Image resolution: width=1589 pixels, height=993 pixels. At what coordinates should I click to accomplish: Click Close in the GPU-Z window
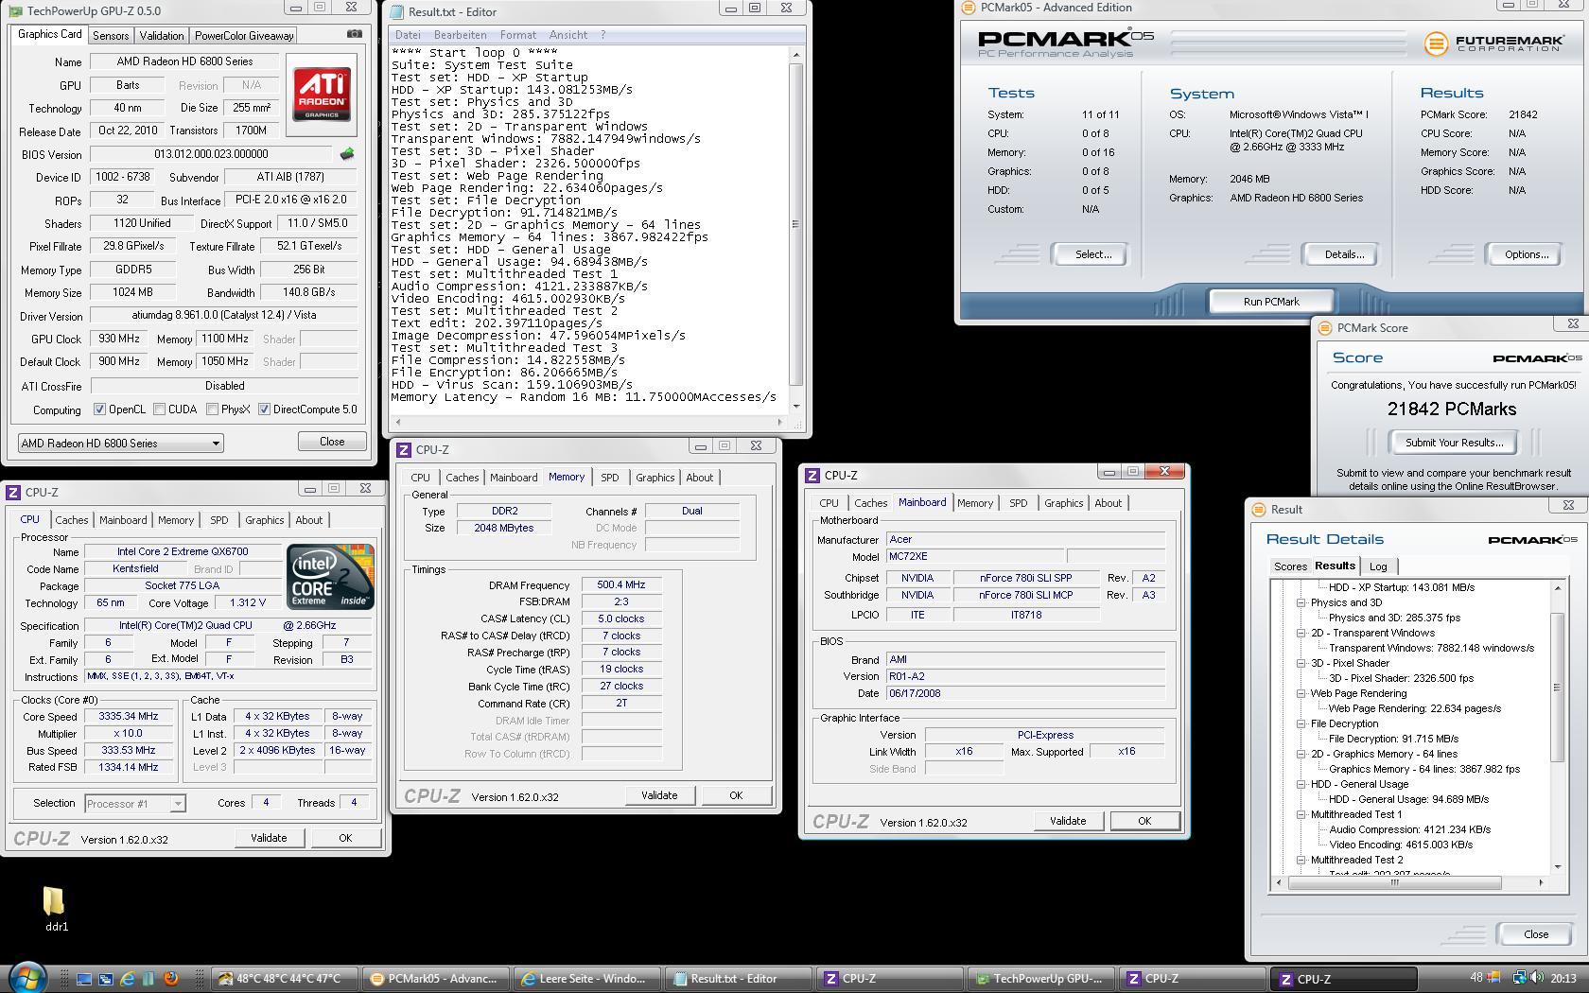pos(332,442)
